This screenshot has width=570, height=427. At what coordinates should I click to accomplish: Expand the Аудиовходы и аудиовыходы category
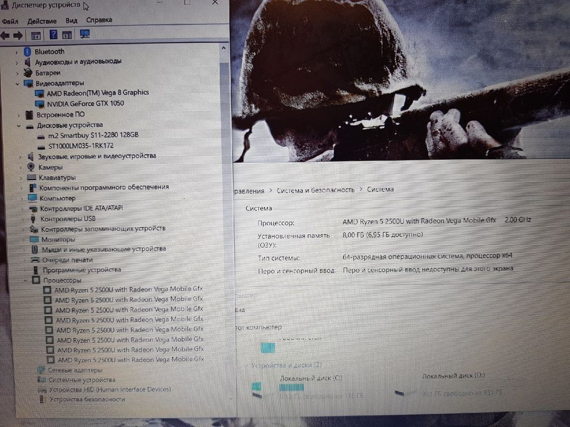point(17,62)
